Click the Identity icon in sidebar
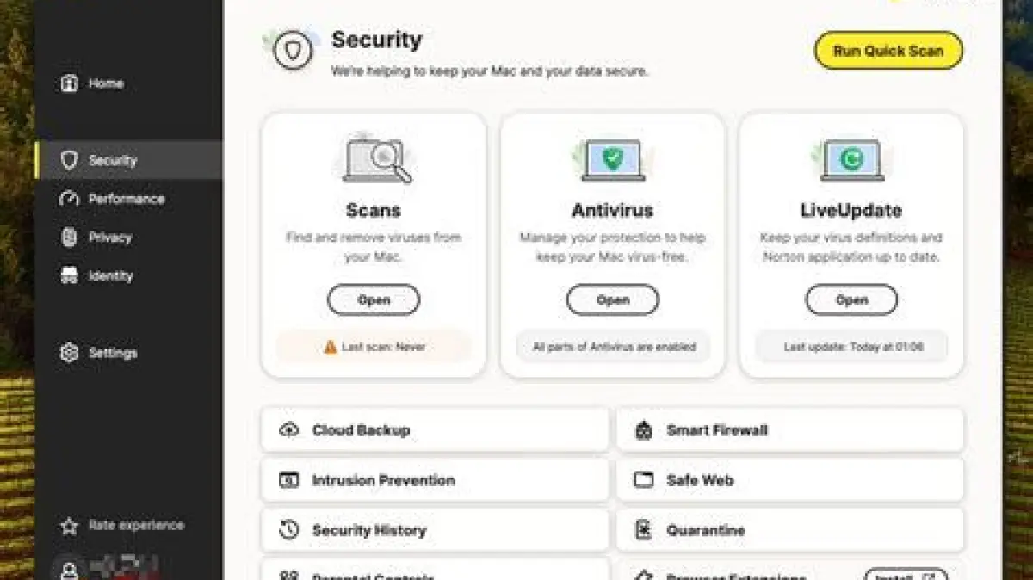The height and width of the screenshot is (580, 1033). point(70,276)
